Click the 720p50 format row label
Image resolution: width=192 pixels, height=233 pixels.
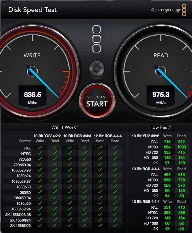click(x=25, y=159)
